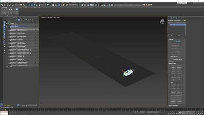Open the Modifier List dropdown
Screen dimensions: 204x115
pyautogui.click(x=177, y=23)
